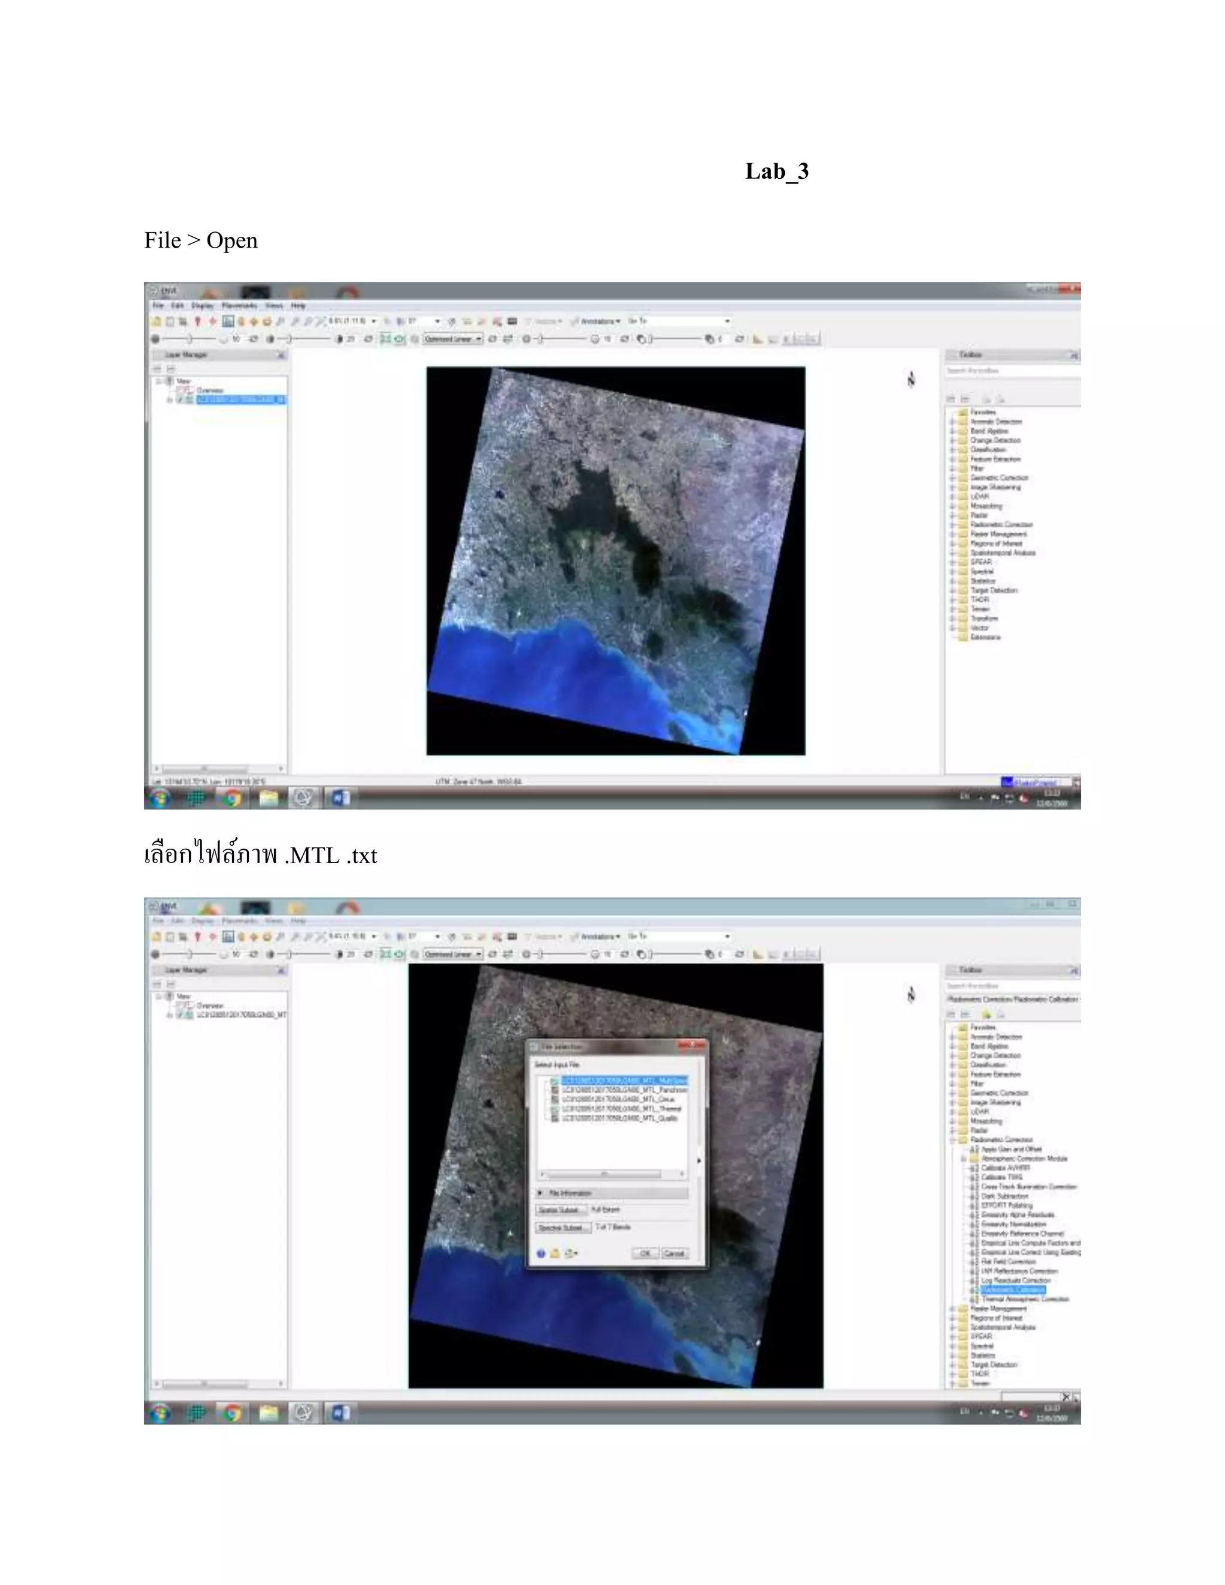Viewport: 1225px width, 1585px height.
Task: Expand the File Information section
Action: 541,1193
